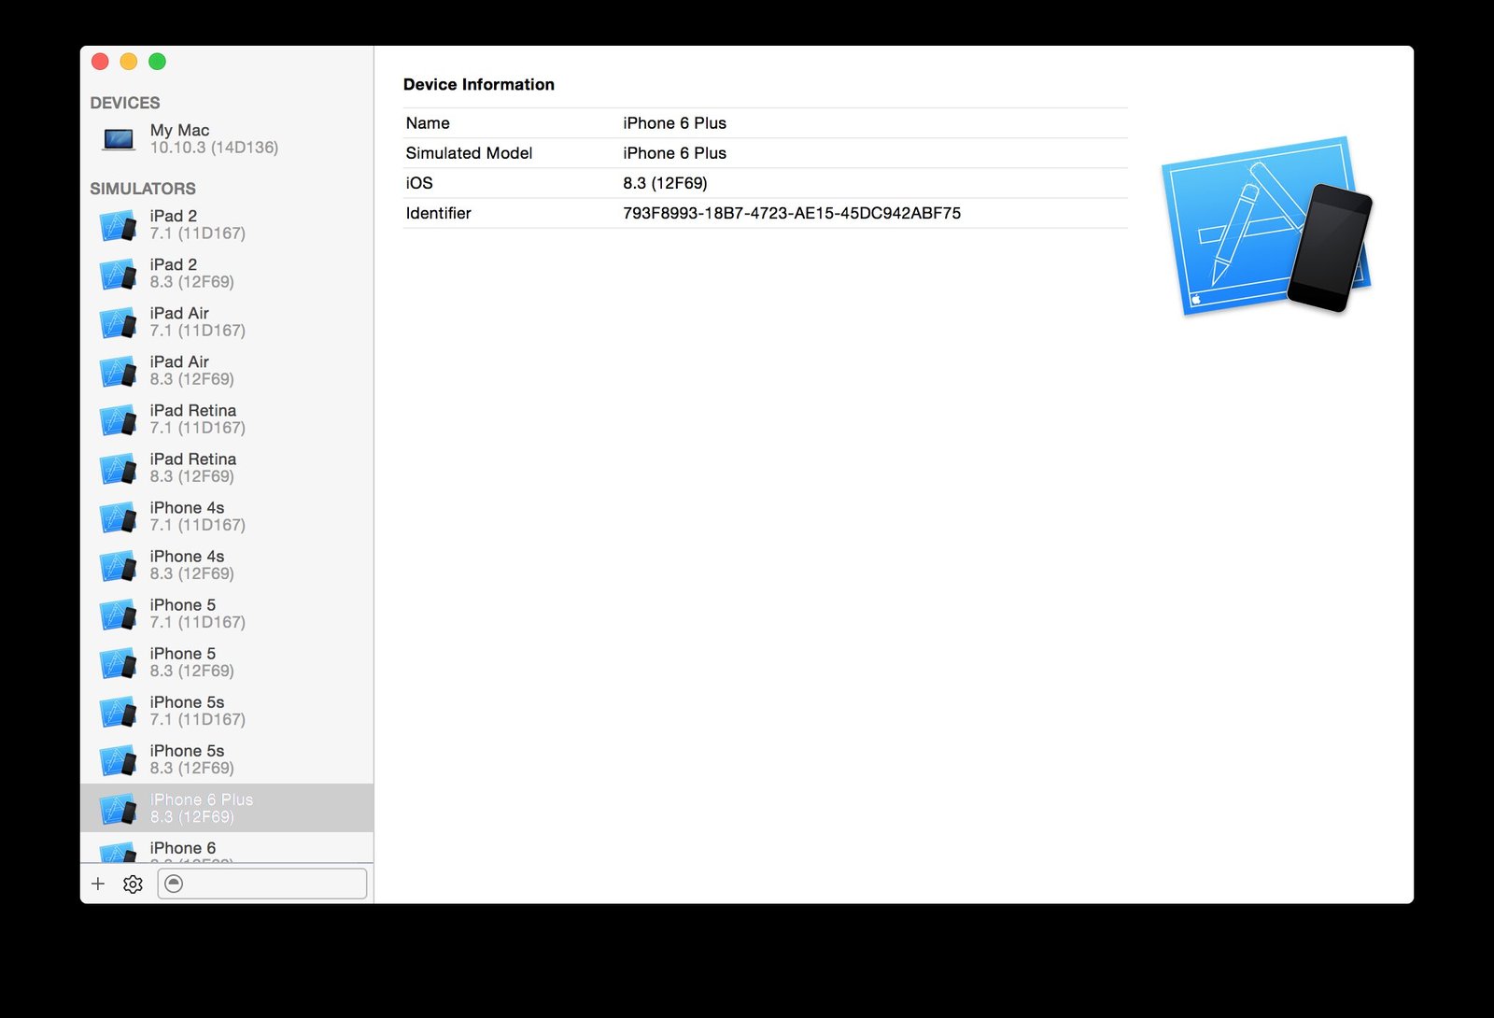Choose iPad Retina 8.3 simulator entry
This screenshot has width=1494, height=1018.
(x=192, y=467)
